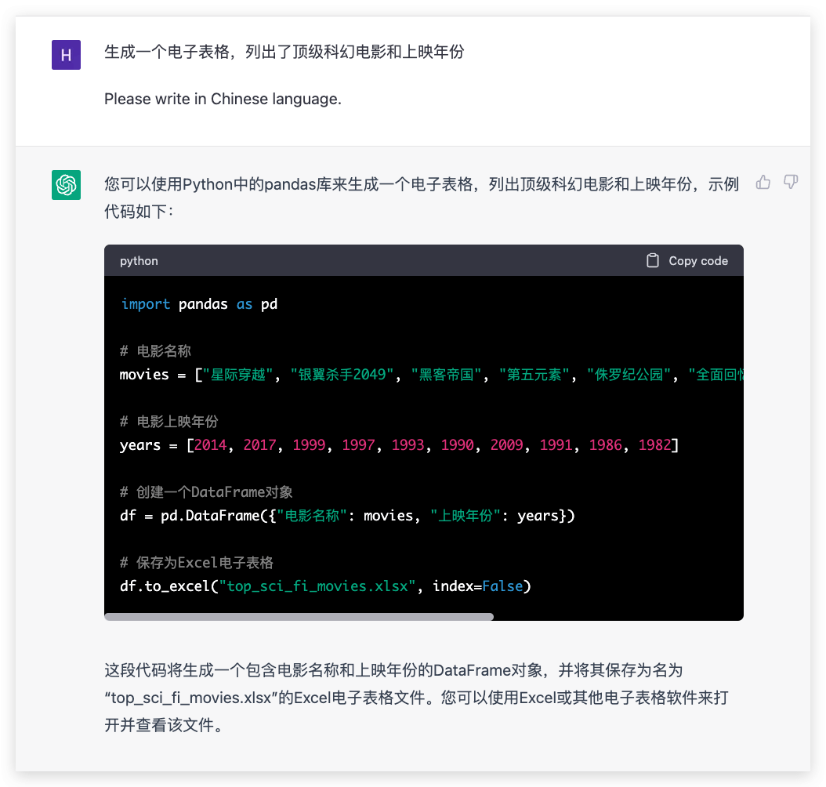Click the first 1999 value in the years list
This screenshot has height=787, width=826.
coord(310,445)
